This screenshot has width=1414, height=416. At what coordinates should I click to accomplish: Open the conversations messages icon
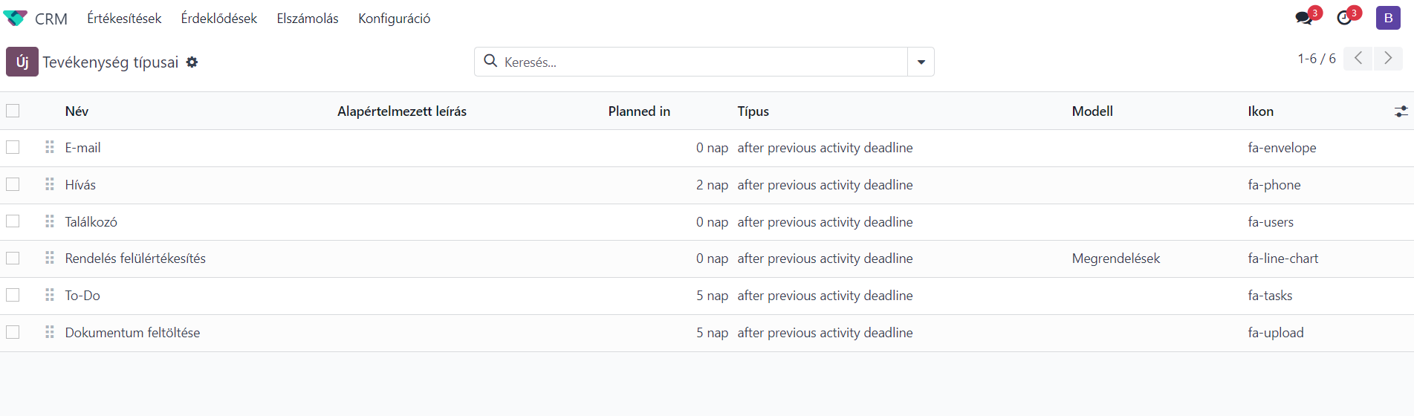point(1303,18)
